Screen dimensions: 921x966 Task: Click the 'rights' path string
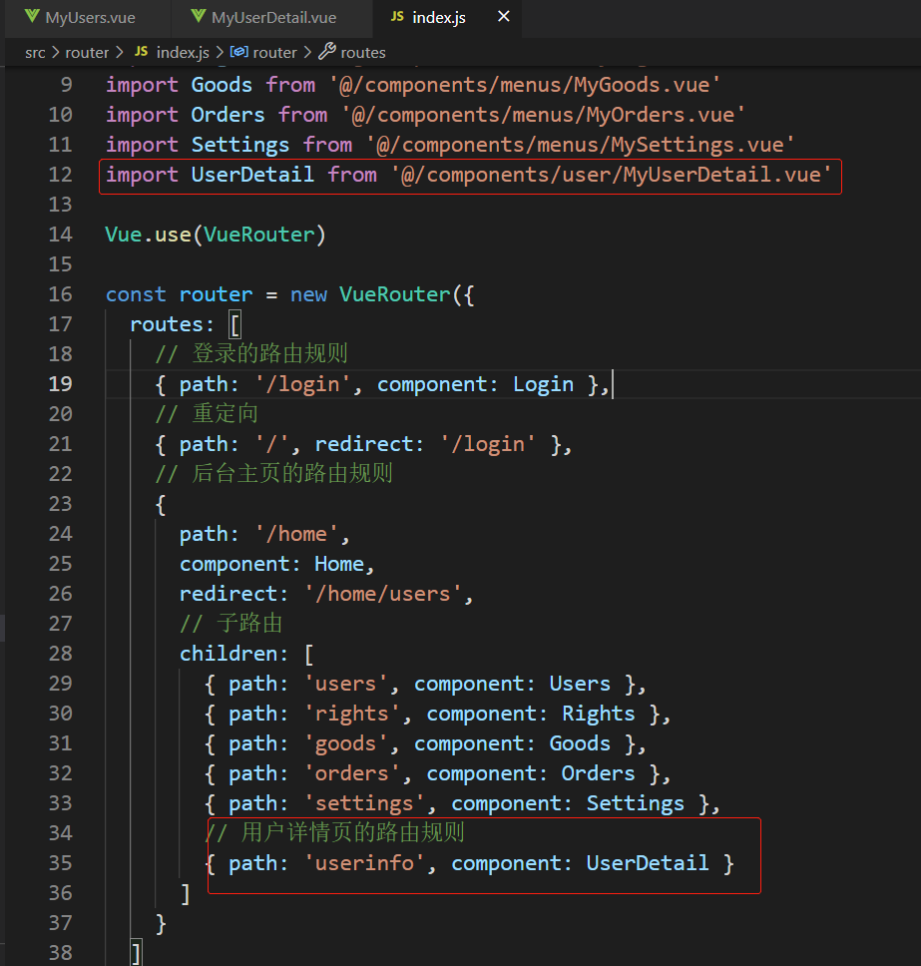pos(352,714)
